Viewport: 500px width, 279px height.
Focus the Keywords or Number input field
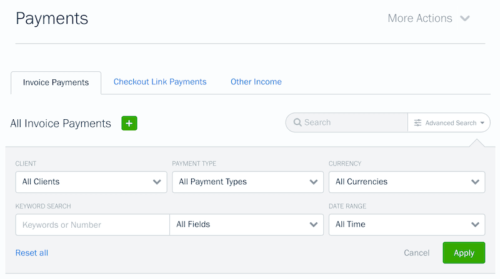click(x=92, y=225)
